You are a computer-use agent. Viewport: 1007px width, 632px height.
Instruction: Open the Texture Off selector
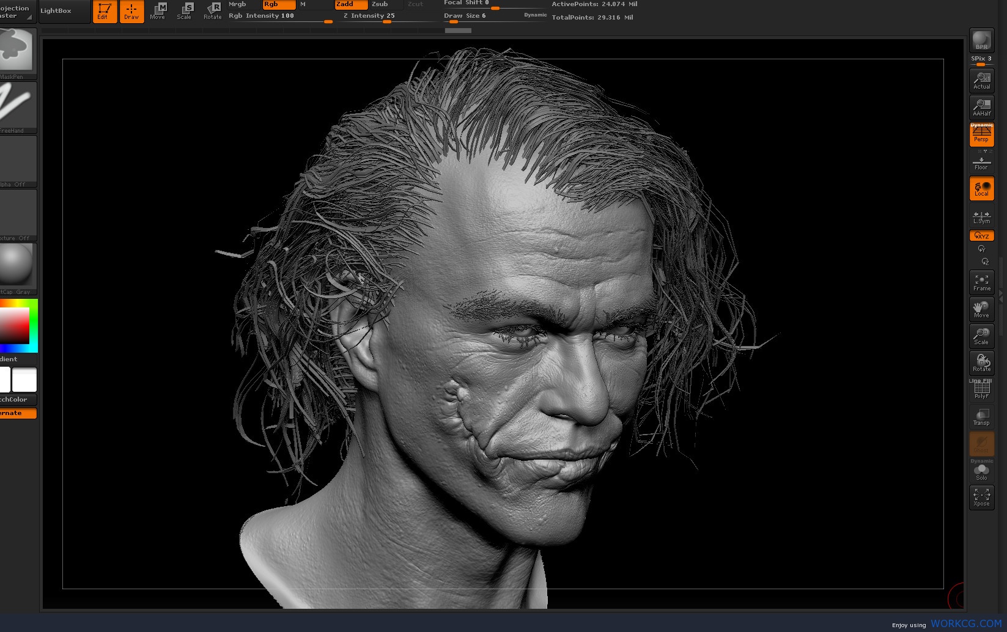point(17,215)
